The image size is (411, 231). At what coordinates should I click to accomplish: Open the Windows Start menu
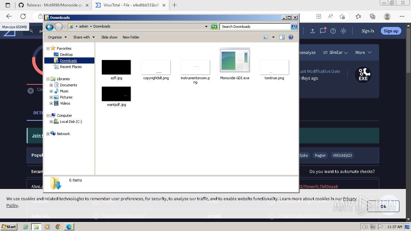click(9, 227)
